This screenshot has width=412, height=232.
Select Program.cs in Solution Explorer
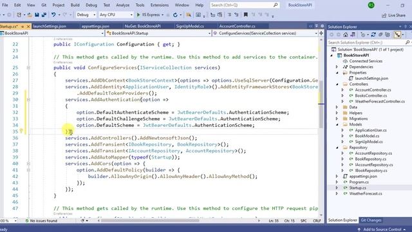(x=359, y=182)
